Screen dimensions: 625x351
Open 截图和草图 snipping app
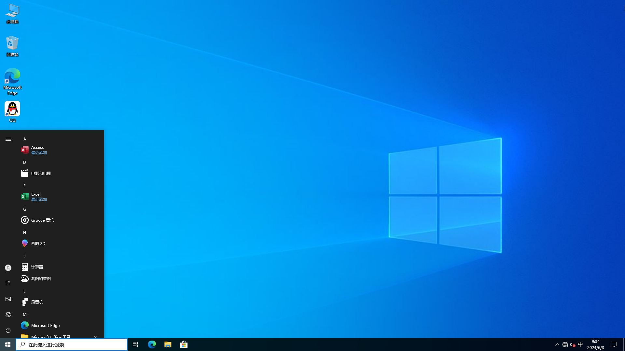pyautogui.click(x=40, y=279)
